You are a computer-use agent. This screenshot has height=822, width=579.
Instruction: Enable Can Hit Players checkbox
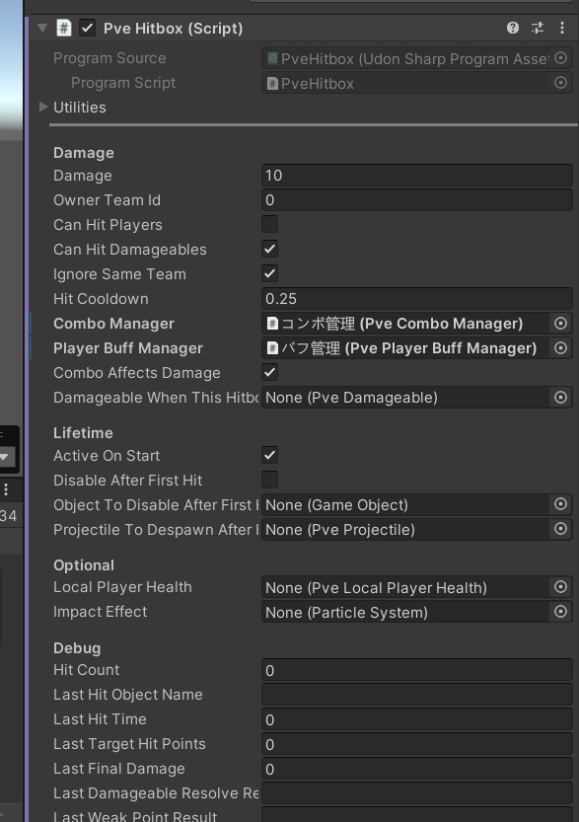[270, 224]
